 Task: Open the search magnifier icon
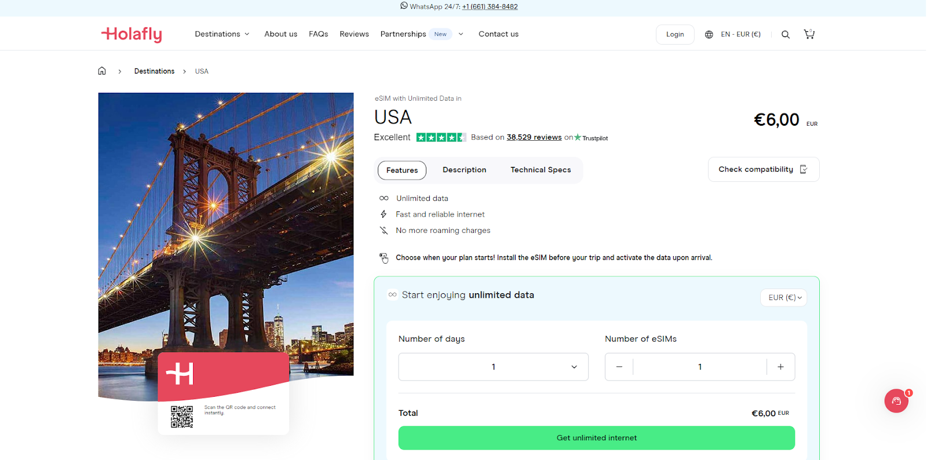point(786,34)
